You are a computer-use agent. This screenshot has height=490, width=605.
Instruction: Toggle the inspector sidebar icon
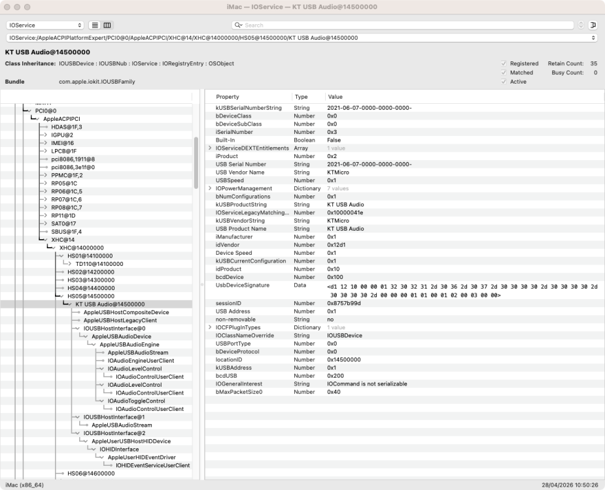coord(593,25)
